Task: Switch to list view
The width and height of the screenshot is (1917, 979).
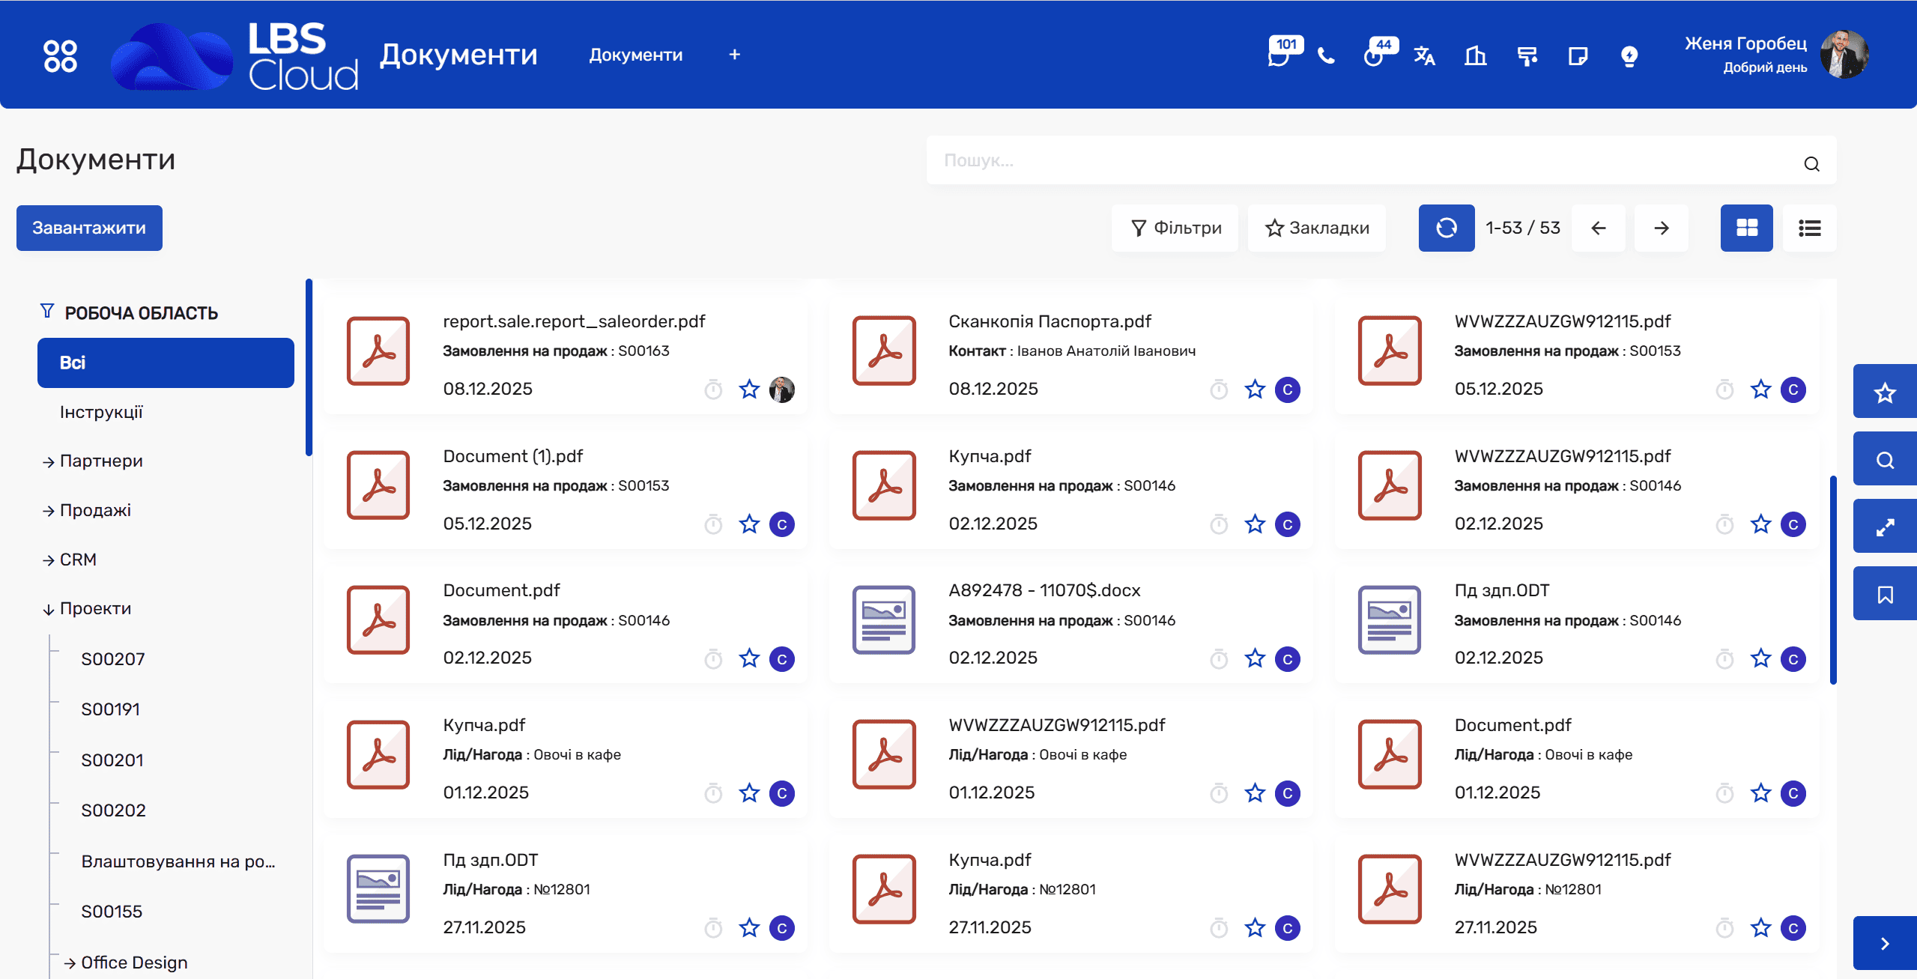Action: pyautogui.click(x=1810, y=228)
